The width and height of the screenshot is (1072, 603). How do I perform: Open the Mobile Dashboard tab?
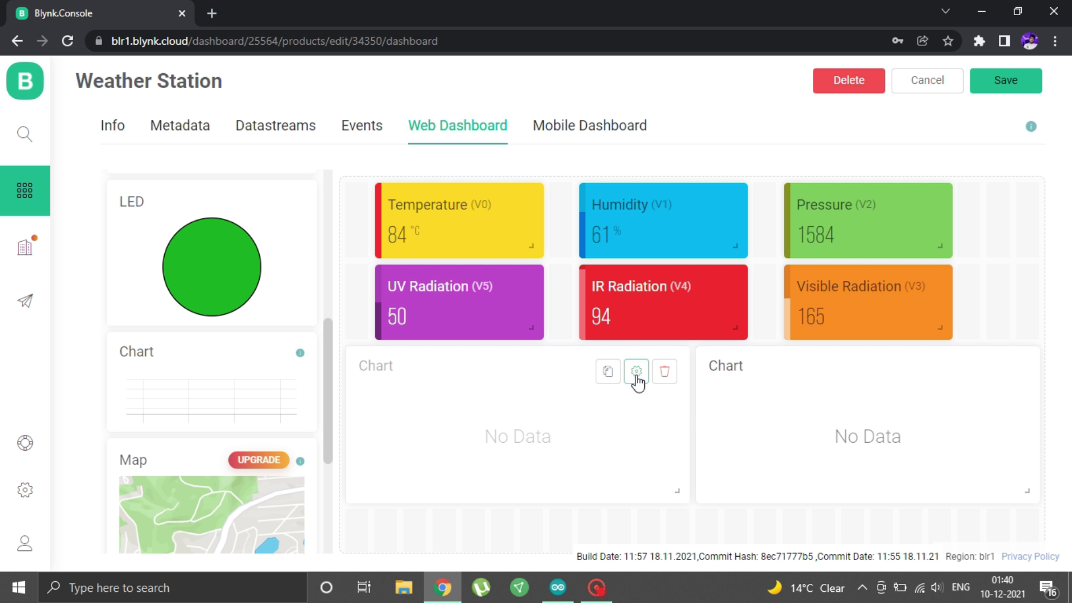coord(590,126)
